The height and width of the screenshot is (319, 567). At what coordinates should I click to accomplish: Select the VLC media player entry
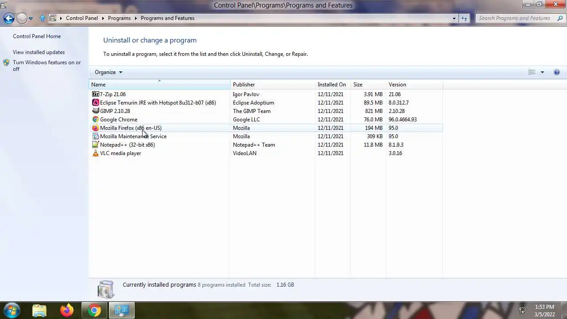click(x=120, y=153)
